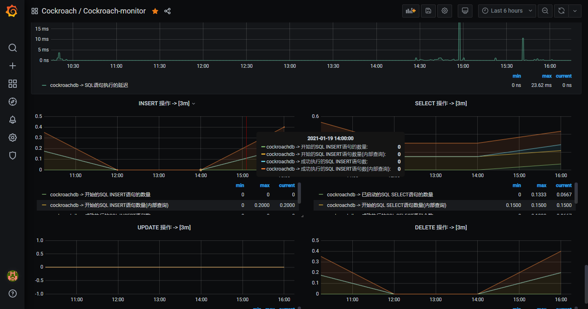This screenshot has width=588, height=309.
Task: Click the INSERT legend scrollbar
Action: coord(299,193)
